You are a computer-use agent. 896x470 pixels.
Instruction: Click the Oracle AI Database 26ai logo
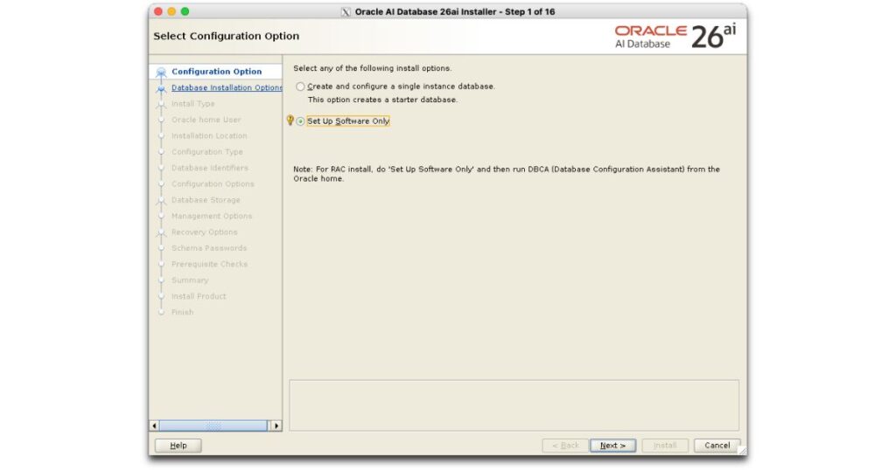(x=675, y=37)
